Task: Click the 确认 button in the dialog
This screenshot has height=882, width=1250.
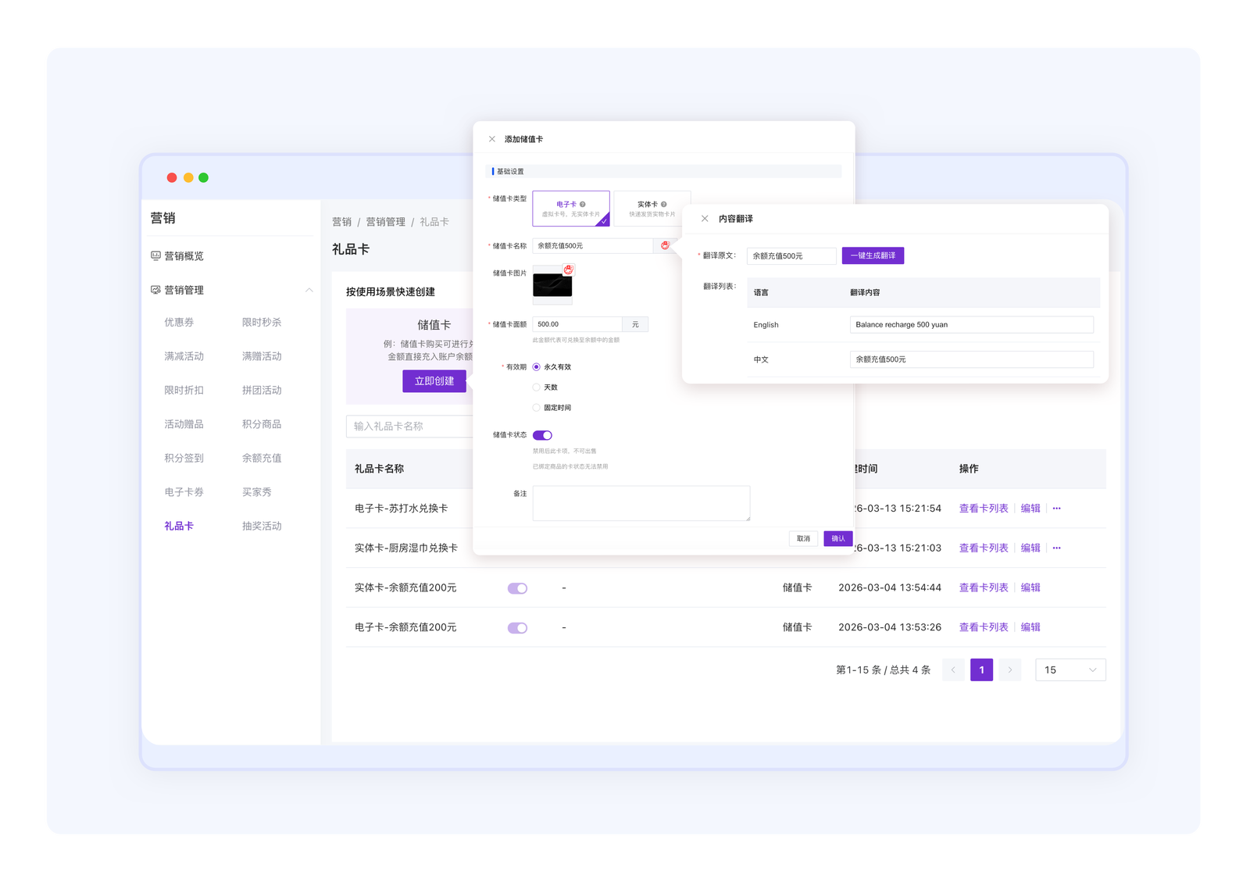Action: coord(837,538)
